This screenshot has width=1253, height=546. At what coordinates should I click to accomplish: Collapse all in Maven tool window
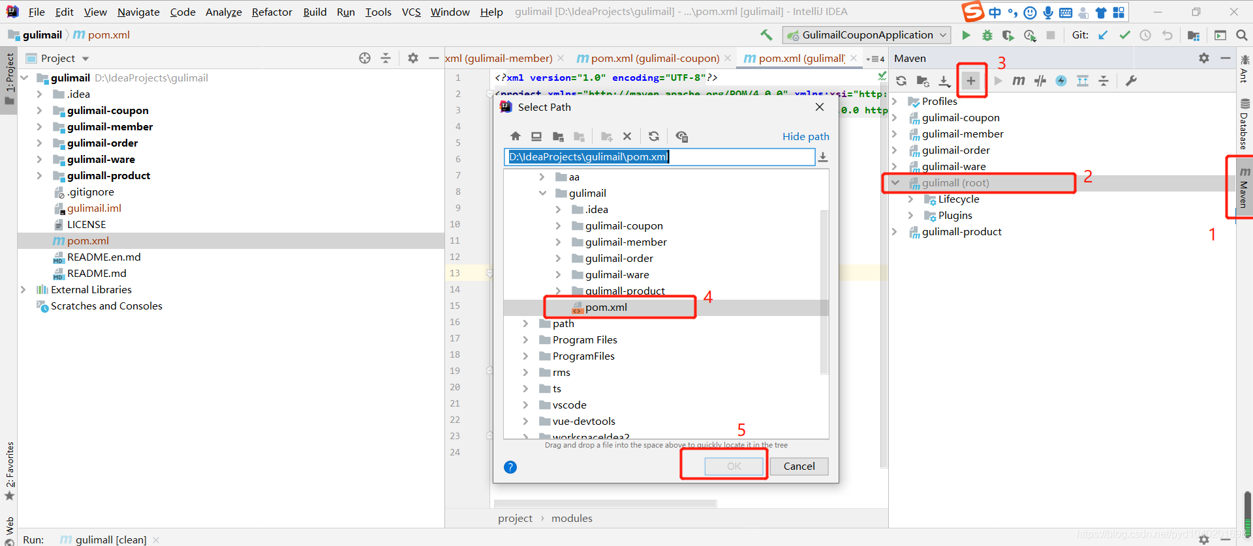1104,81
